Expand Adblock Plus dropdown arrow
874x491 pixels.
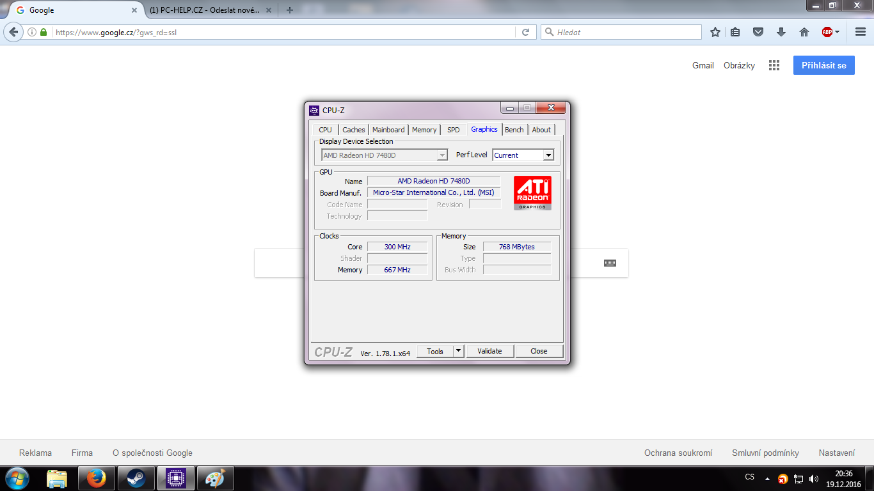[837, 32]
